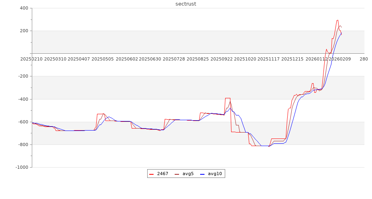Click the blue avg10 legend line swatch
372x199 pixels.
203,174
